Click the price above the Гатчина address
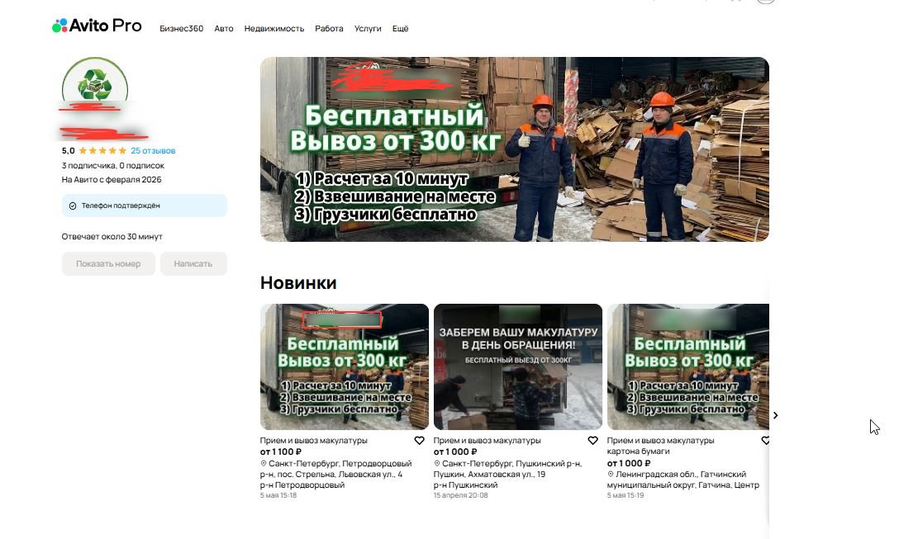Viewport: 899px width, 539px height. tap(629, 463)
